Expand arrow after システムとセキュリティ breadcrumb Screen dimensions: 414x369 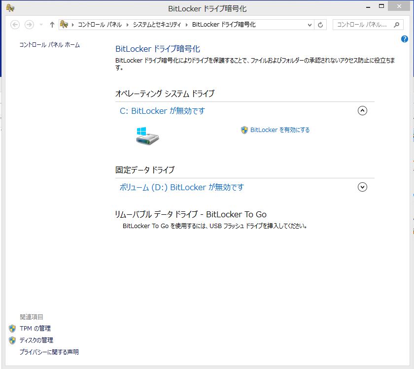(186, 25)
